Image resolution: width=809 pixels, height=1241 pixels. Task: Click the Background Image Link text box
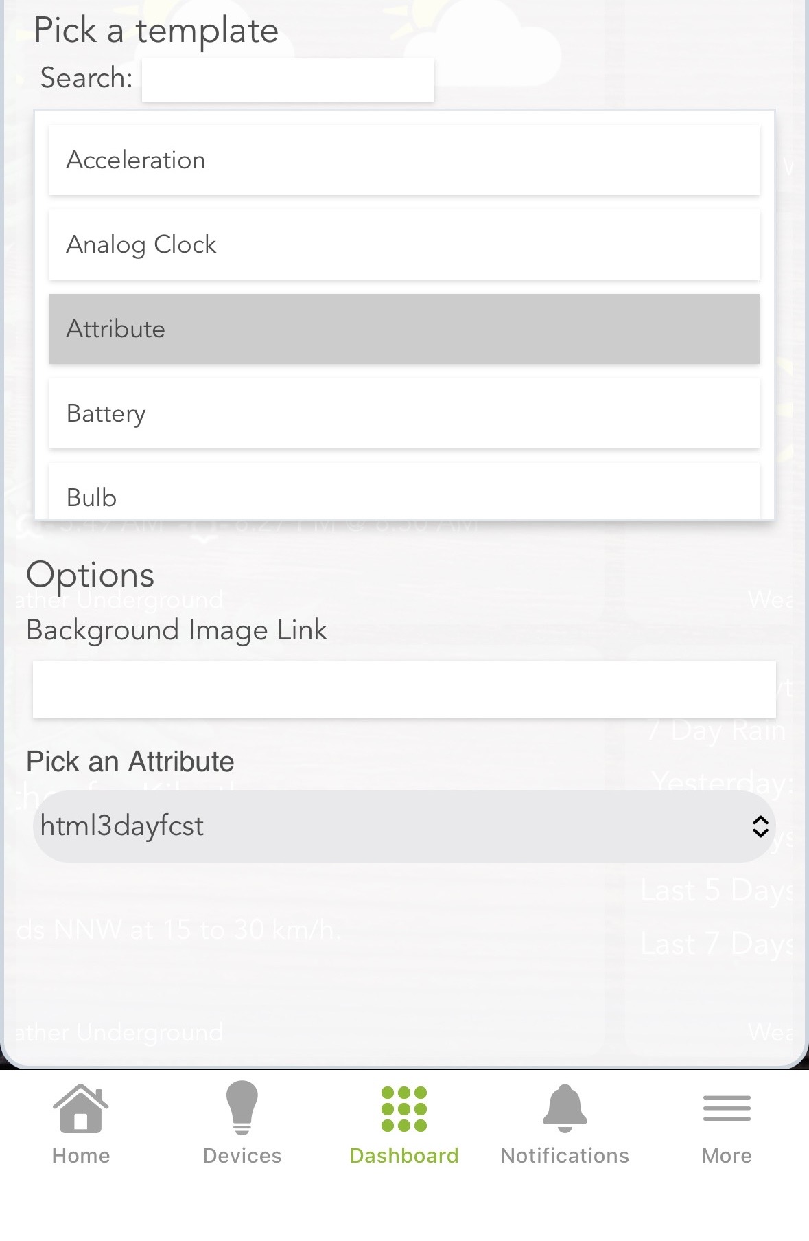404,690
